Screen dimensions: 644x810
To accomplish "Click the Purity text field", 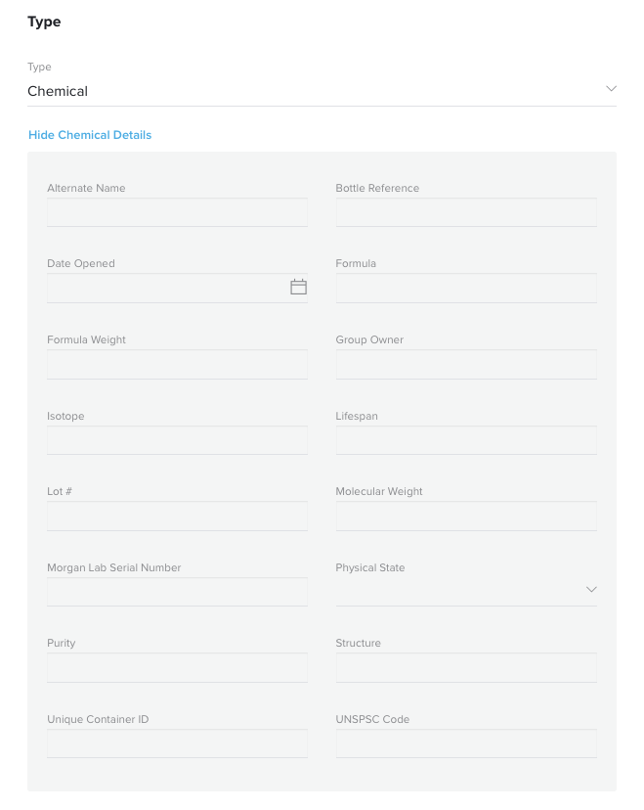I will point(177,668).
